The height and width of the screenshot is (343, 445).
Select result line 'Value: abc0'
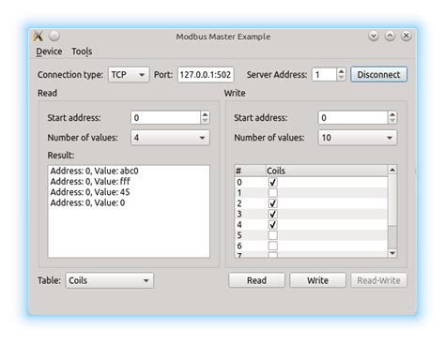coord(94,171)
